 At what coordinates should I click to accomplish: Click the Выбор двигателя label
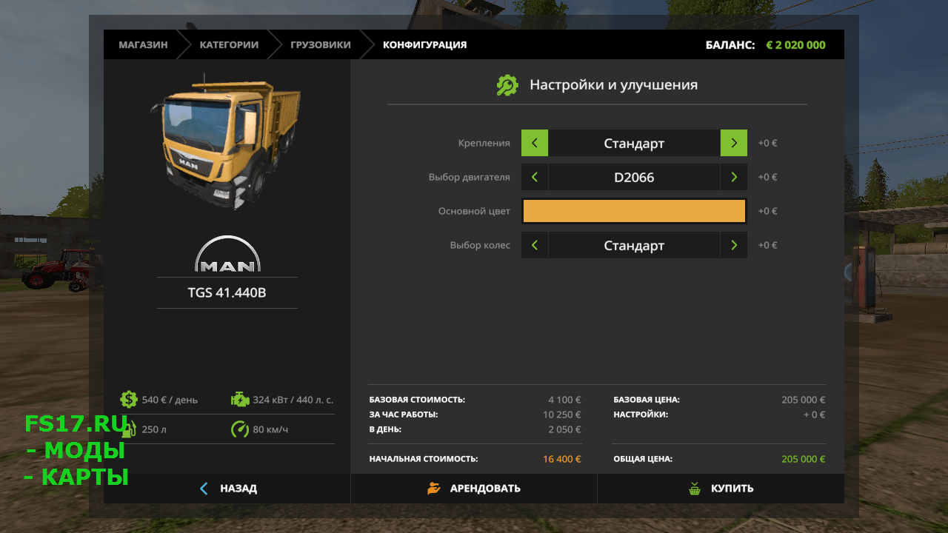tap(470, 177)
